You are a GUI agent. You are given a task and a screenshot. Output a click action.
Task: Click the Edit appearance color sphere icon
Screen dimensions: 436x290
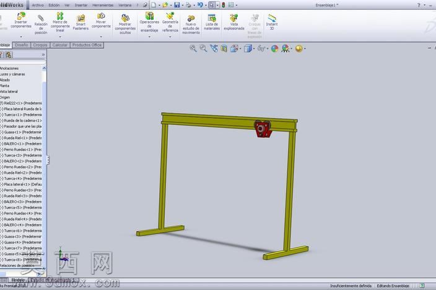tap(275, 49)
